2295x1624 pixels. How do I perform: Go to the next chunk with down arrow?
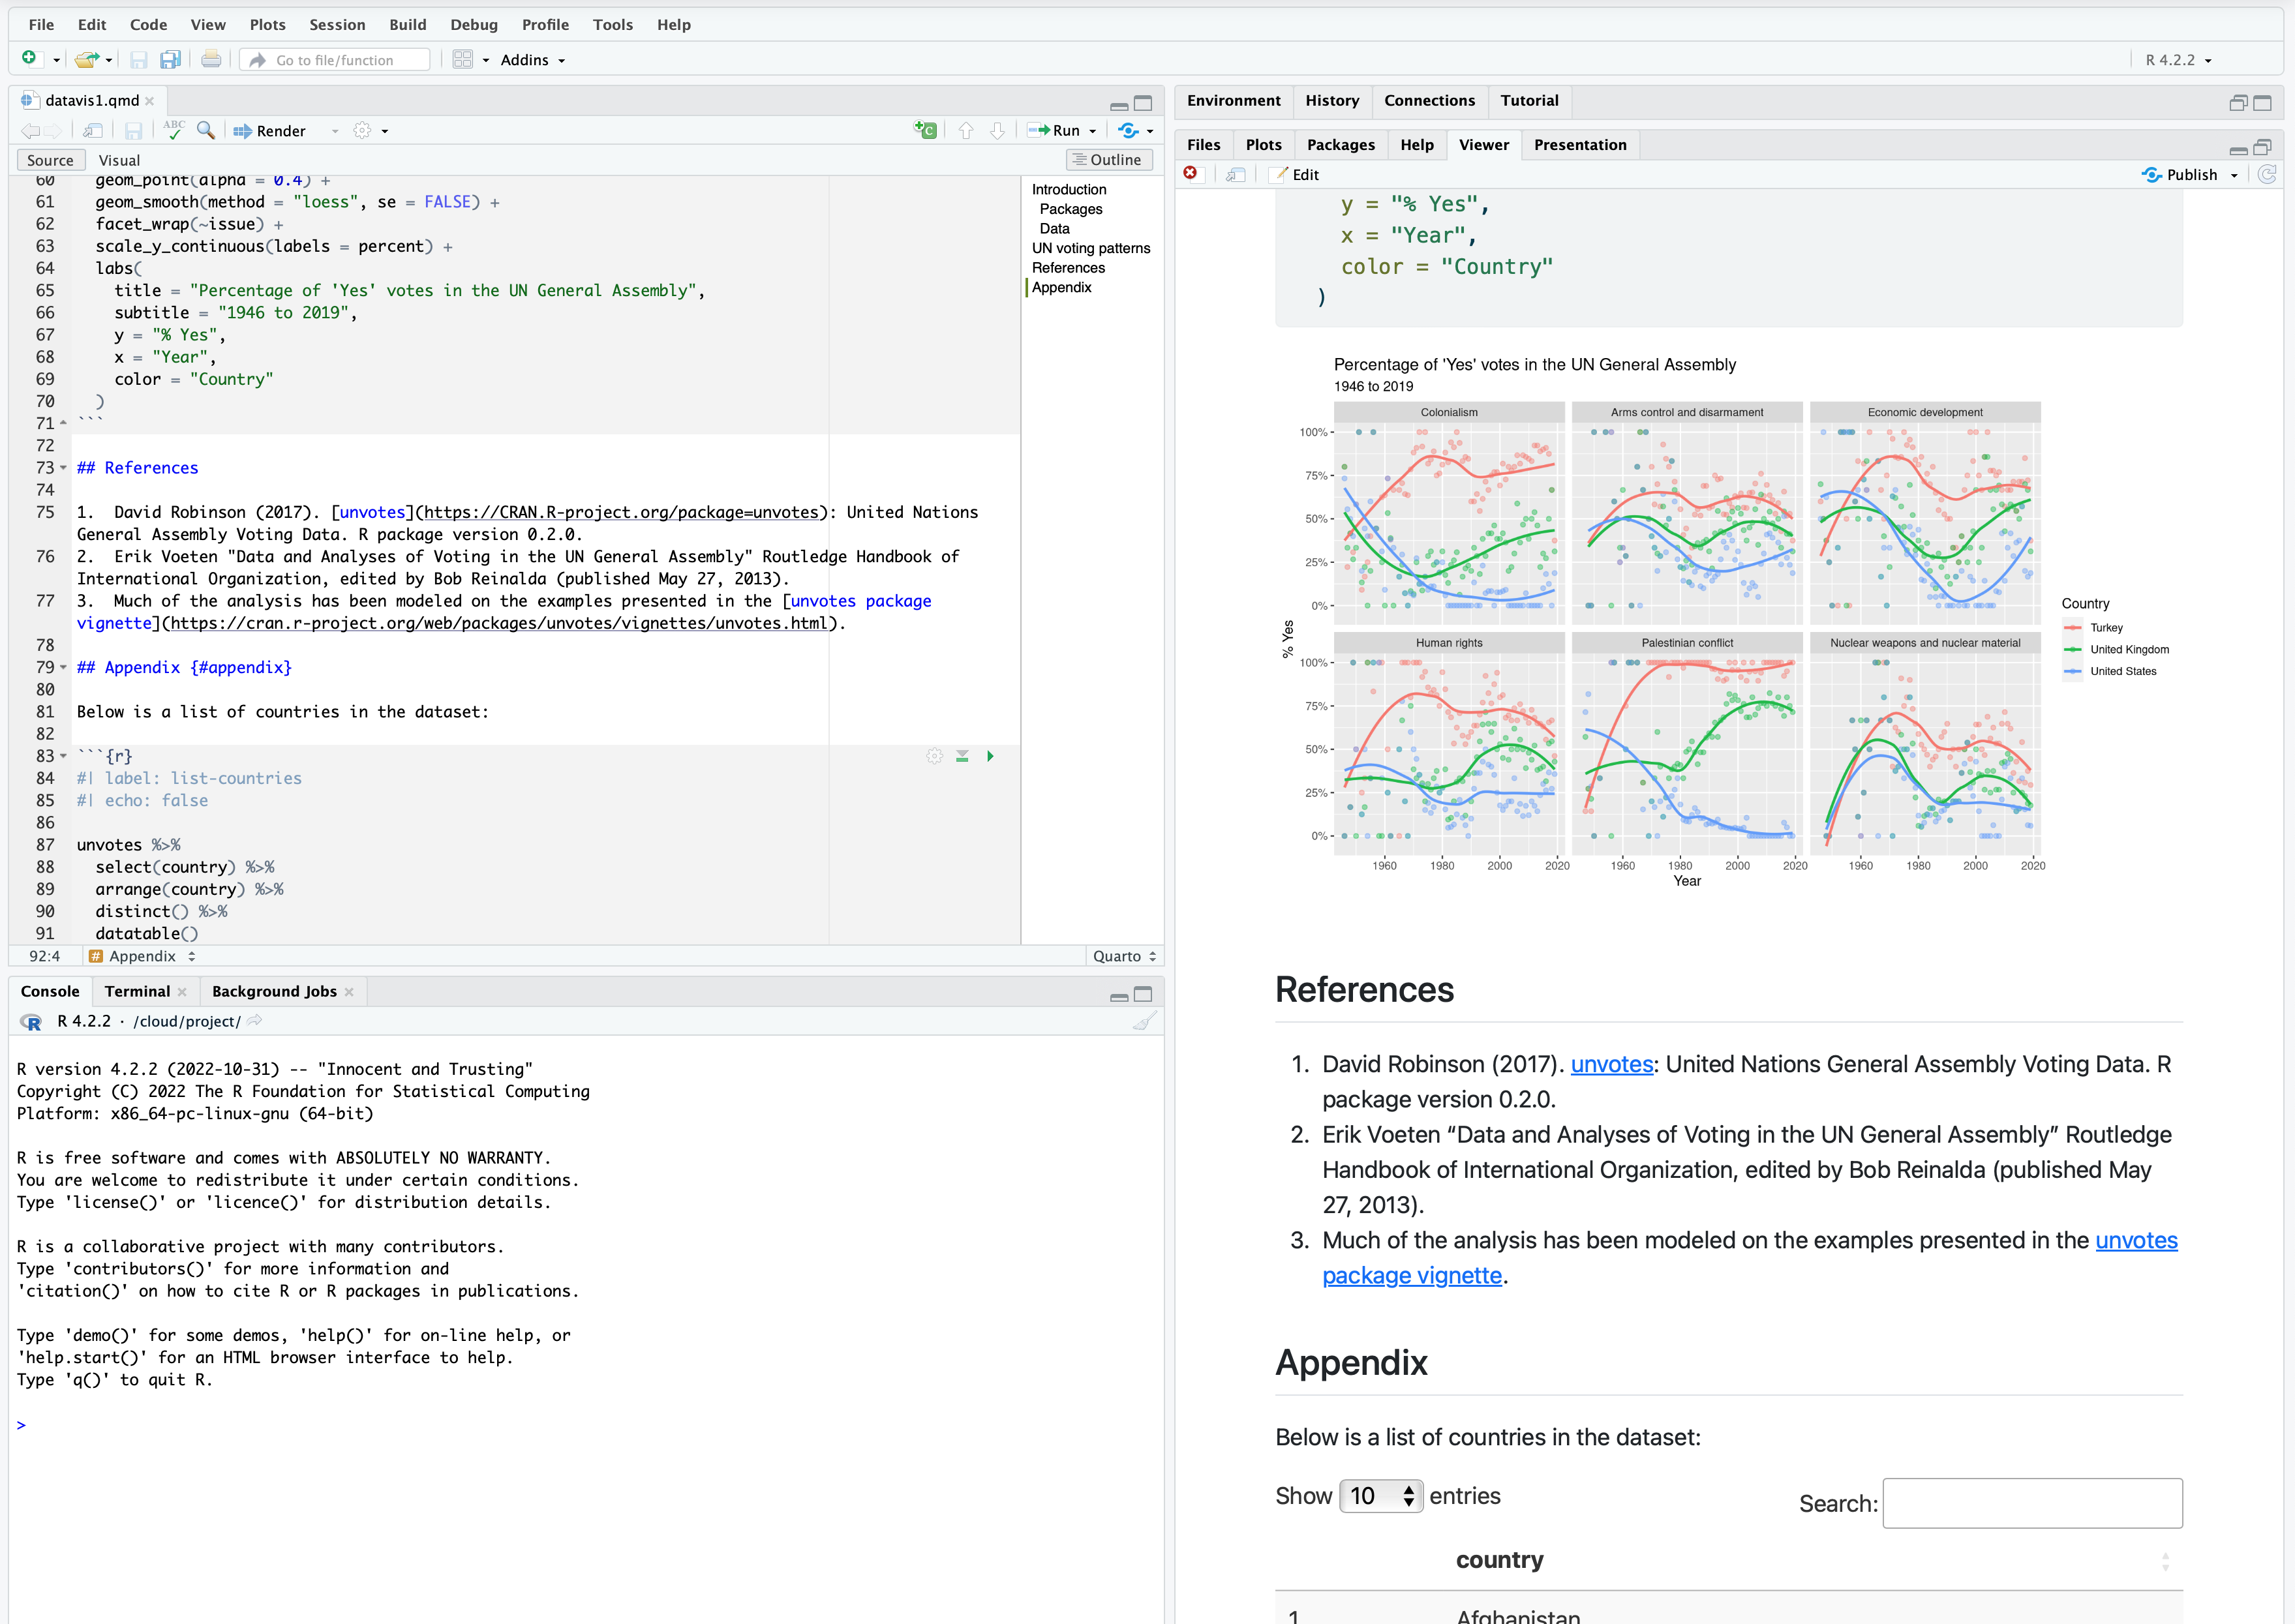(x=997, y=131)
